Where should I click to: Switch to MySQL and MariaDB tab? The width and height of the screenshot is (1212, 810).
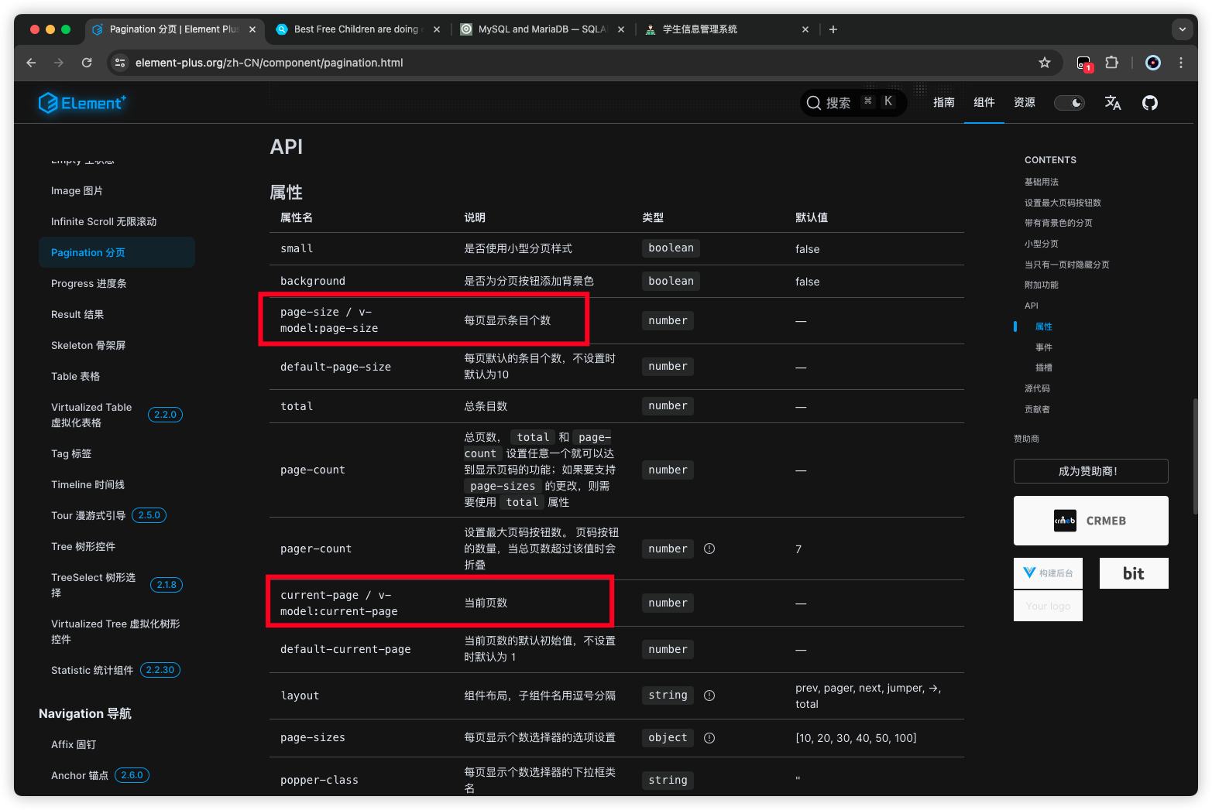542,29
